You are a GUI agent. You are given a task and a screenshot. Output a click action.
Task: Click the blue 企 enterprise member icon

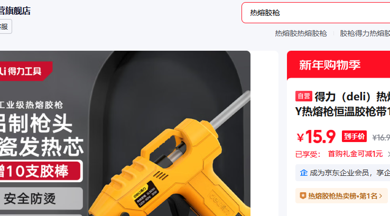point(304,173)
